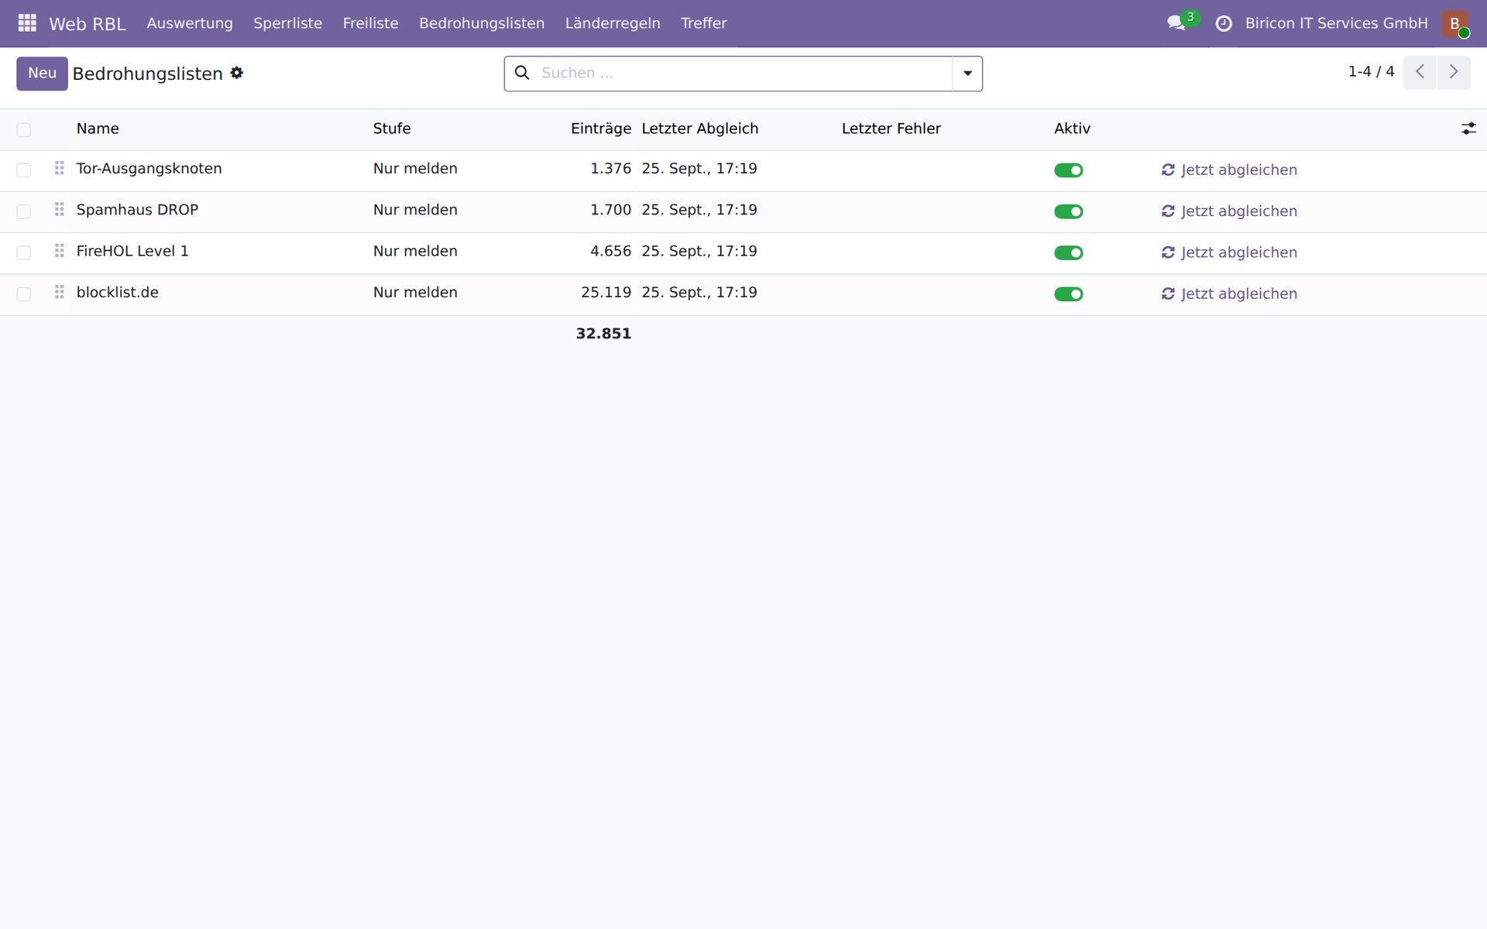Open the Tor-Ausgangsknoten record
The image size is (1487, 929).
pyautogui.click(x=149, y=169)
